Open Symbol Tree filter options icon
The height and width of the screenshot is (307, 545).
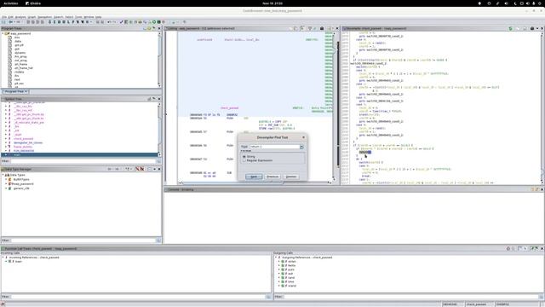tap(158, 161)
